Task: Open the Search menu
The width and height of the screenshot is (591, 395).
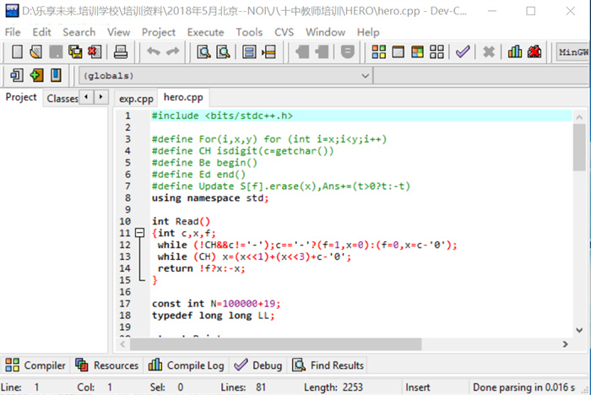Action: point(79,32)
